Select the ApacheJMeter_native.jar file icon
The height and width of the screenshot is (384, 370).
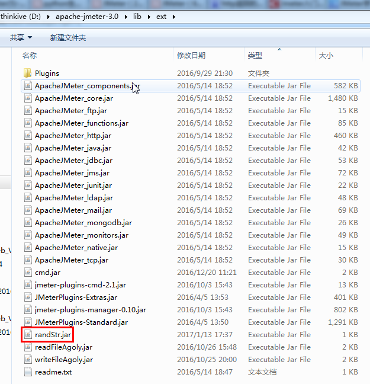pos(28,247)
